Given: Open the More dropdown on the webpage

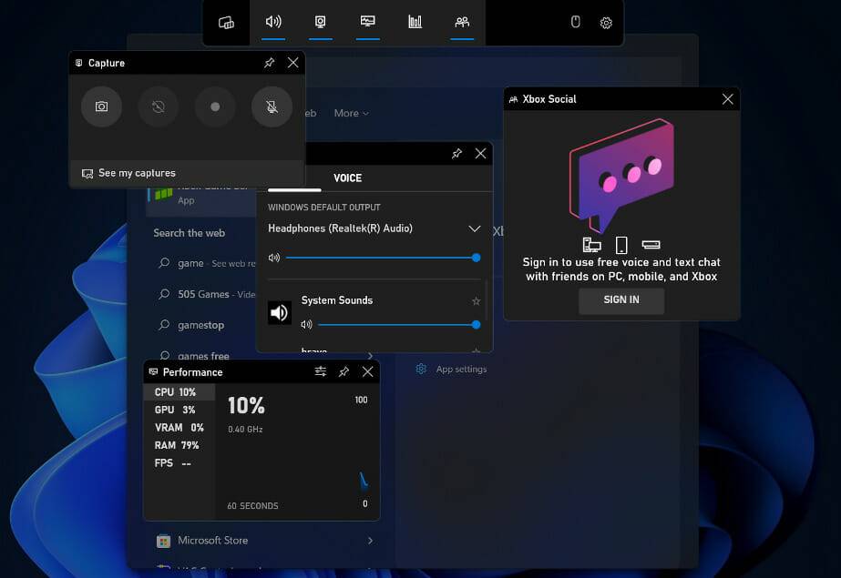Looking at the screenshot, I should (x=351, y=113).
